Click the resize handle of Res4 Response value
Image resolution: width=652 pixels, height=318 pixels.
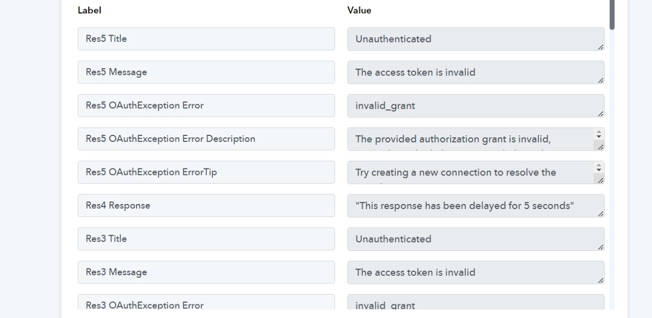(601, 214)
